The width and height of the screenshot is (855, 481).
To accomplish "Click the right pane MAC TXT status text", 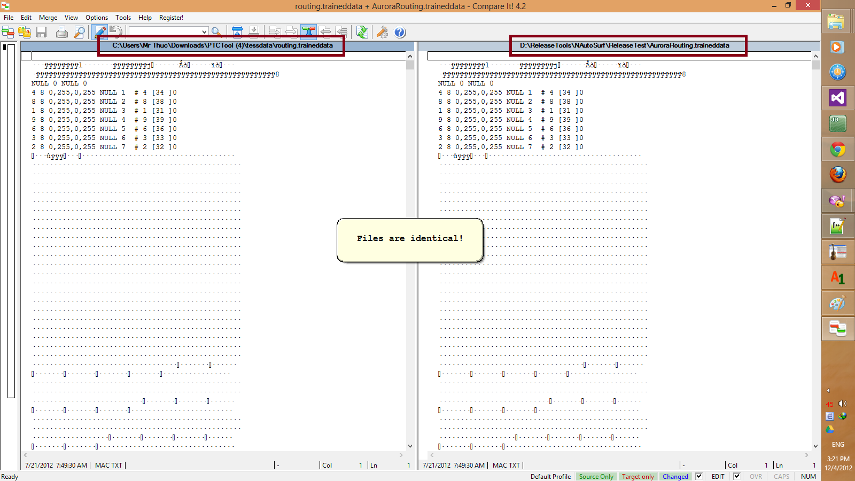I will tap(506, 466).
